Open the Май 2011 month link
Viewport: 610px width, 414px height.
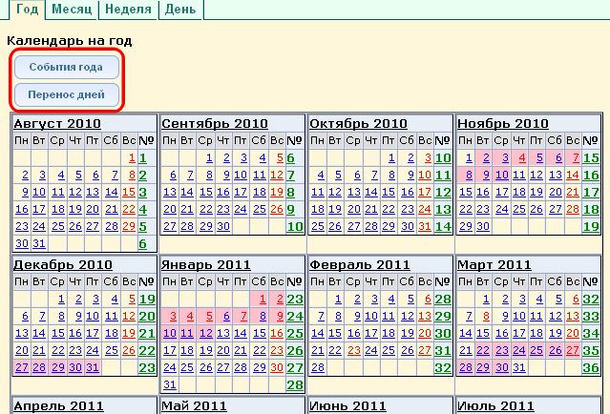[195, 405]
